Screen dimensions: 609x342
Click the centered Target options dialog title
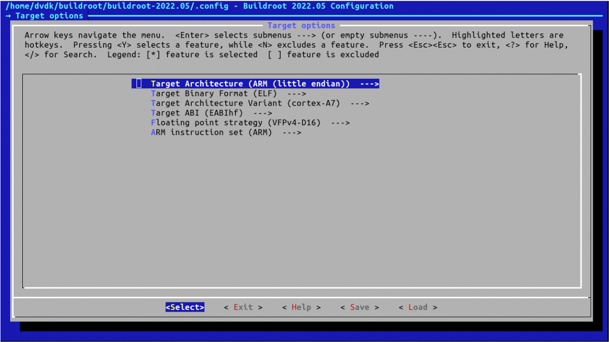click(301, 25)
